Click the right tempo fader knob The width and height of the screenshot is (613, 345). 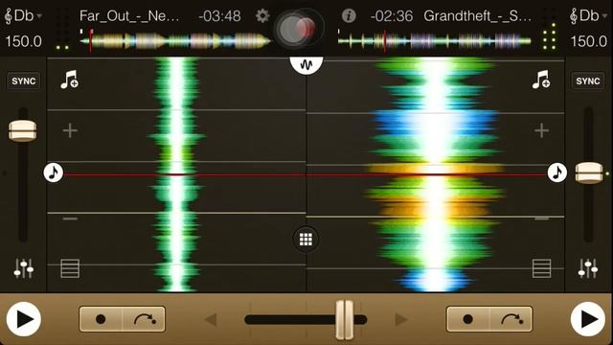point(589,172)
